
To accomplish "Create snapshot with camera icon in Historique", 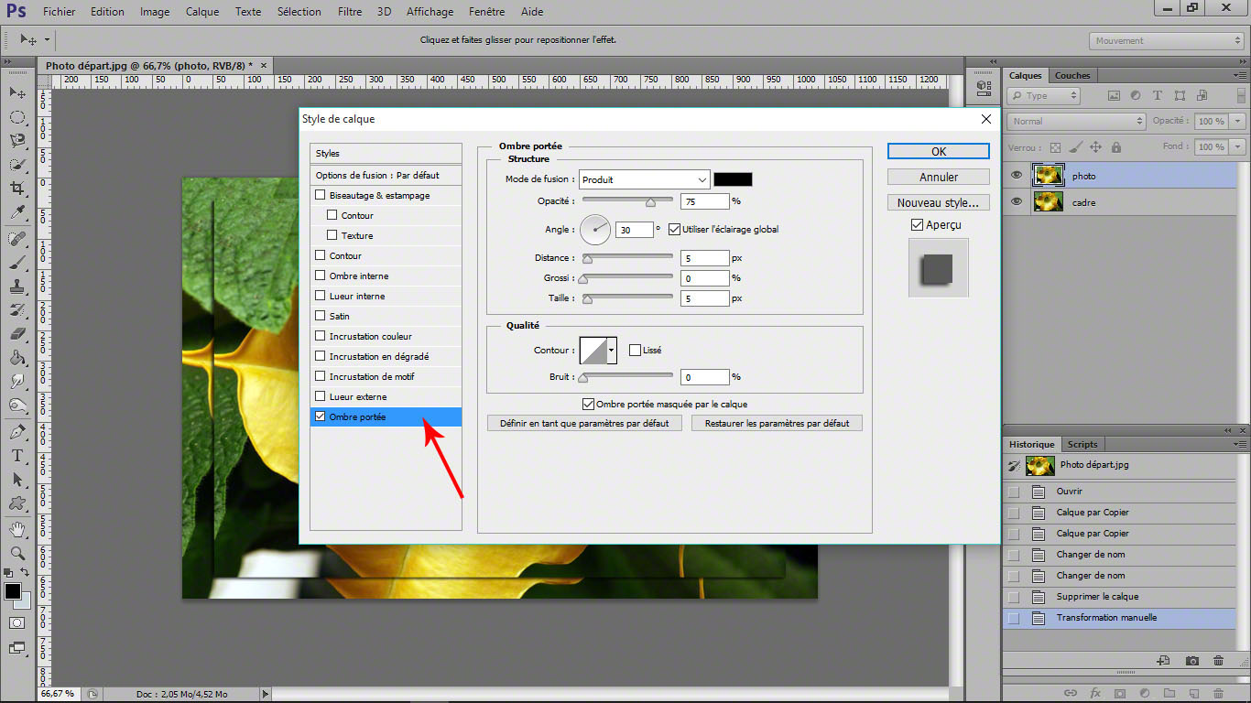I will click(1191, 661).
